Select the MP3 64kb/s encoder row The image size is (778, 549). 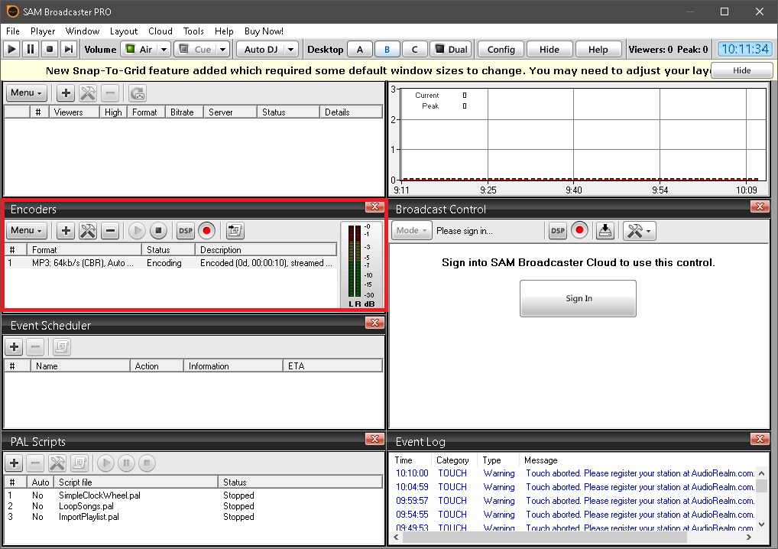[170, 263]
